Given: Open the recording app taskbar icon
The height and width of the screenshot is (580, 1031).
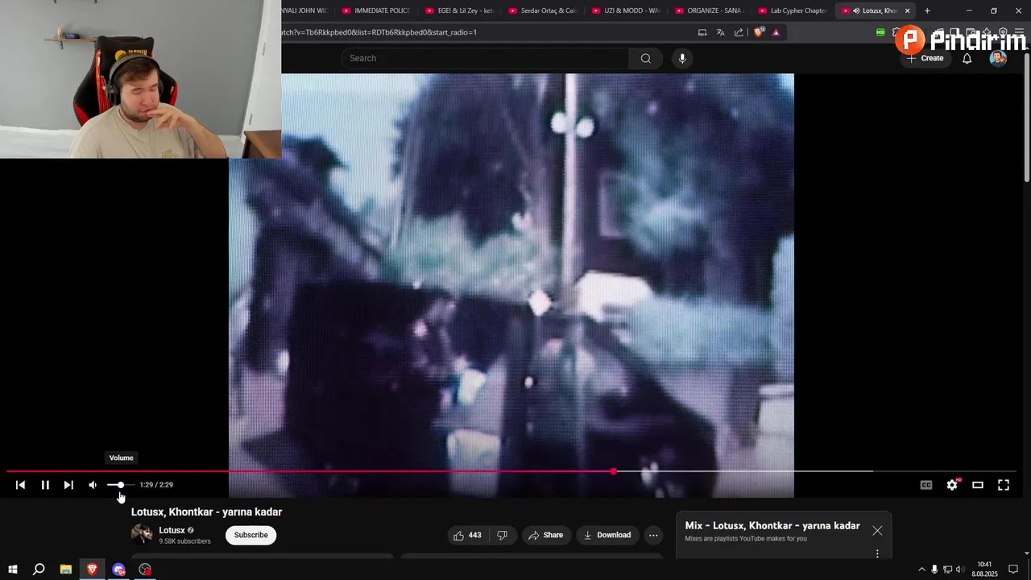Looking at the screenshot, I should tap(145, 570).
